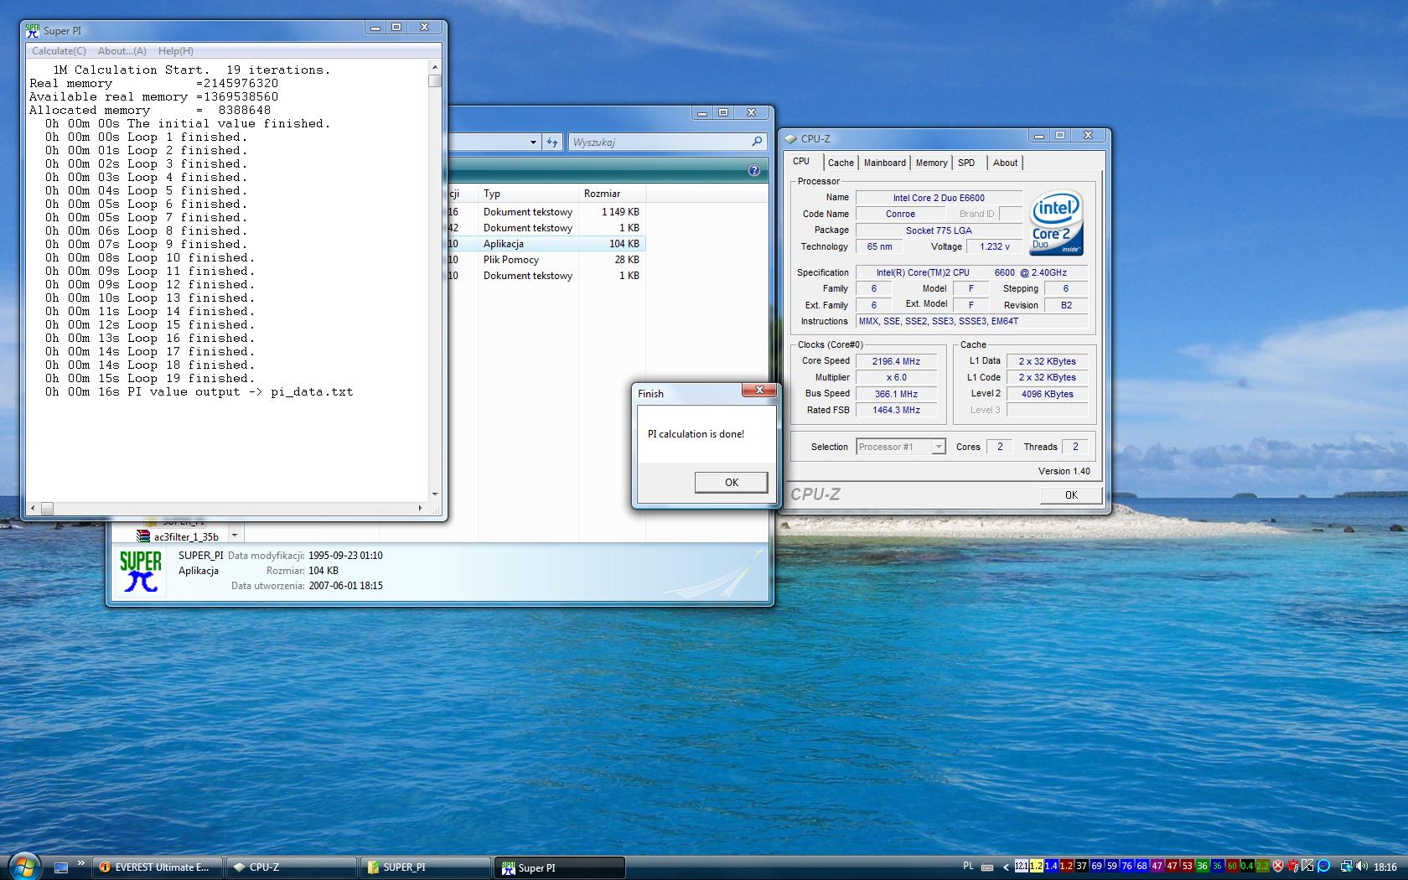Click the Intel Core 2 Duo E6600 name field
The height and width of the screenshot is (880, 1408).
click(x=939, y=198)
